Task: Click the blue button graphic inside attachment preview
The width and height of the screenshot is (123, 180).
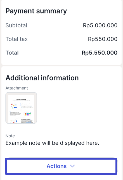Action: 15,107
